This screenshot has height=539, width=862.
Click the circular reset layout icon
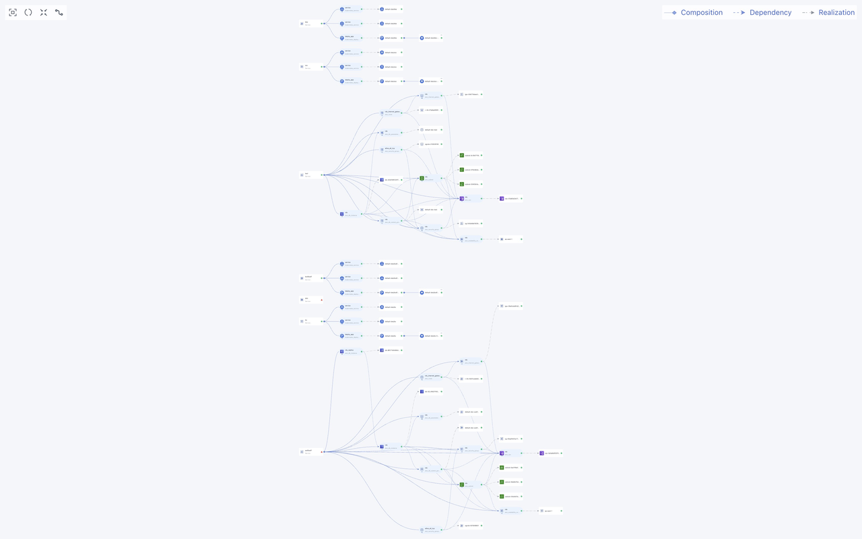[x=28, y=12]
